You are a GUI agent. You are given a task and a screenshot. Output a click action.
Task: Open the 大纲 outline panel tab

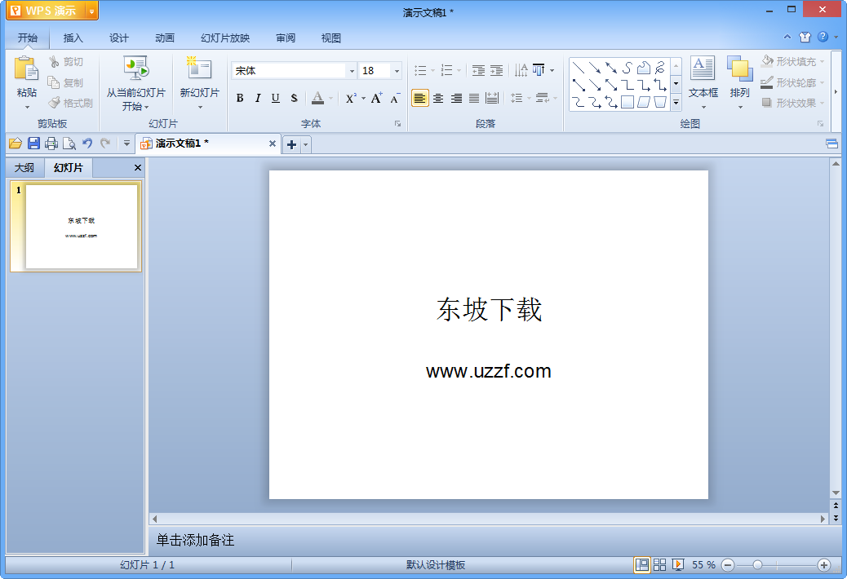point(25,167)
